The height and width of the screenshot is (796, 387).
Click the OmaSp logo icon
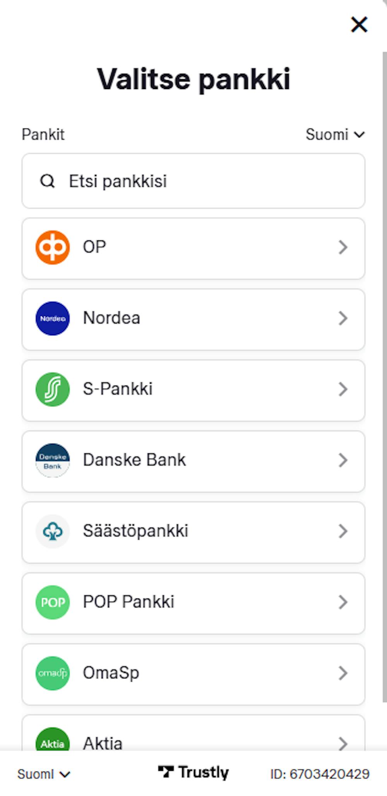click(x=53, y=673)
